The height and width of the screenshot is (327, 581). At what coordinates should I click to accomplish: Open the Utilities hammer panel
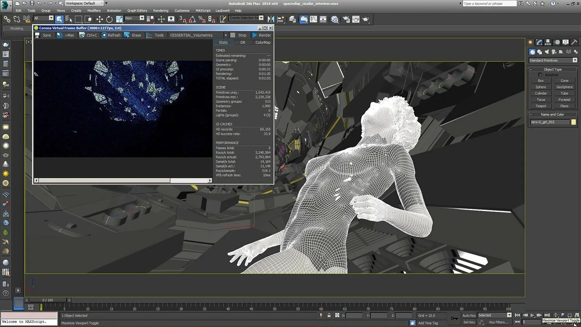point(574,42)
